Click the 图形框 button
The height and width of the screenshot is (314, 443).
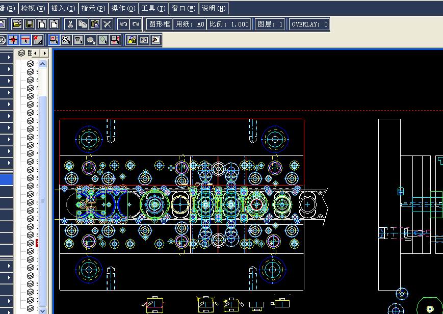pyautogui.click(x=160, y=24)
